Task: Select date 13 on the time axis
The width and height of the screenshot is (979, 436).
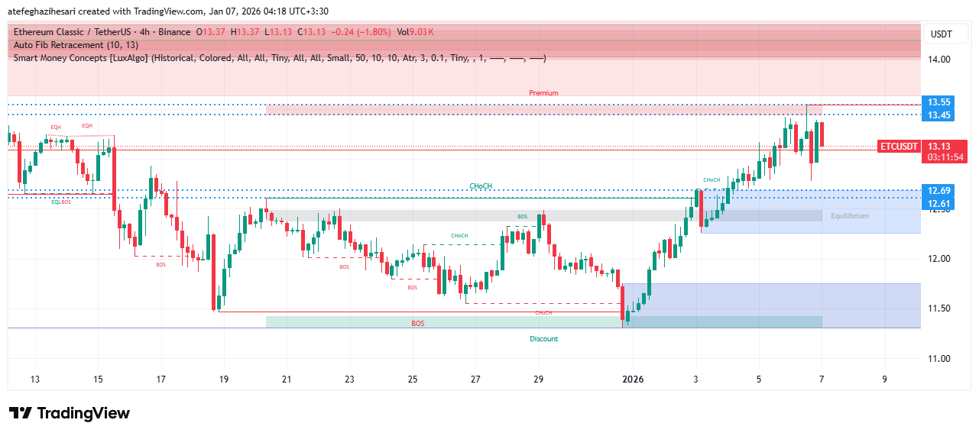Action: pyautogui.click(x=34, y=379)
